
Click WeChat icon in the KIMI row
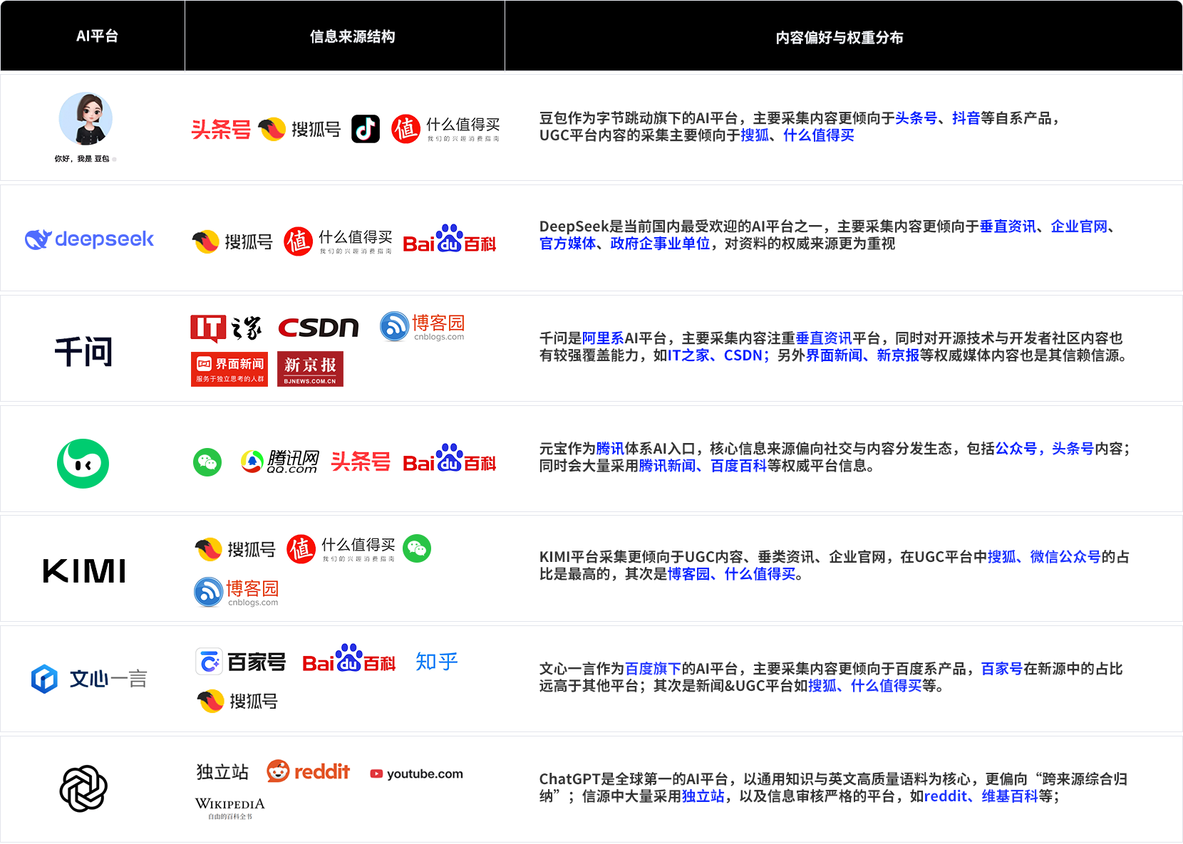[417, 548]
